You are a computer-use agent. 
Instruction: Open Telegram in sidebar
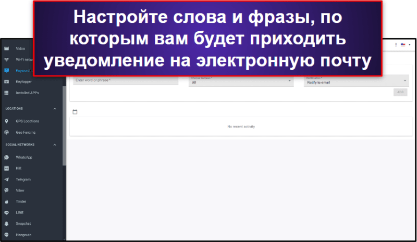click(23, 180)
